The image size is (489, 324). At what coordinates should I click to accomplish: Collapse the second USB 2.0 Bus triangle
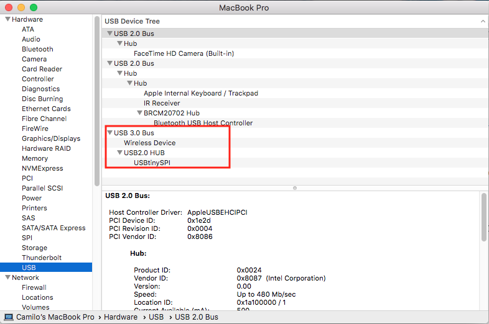coord(109,63)
